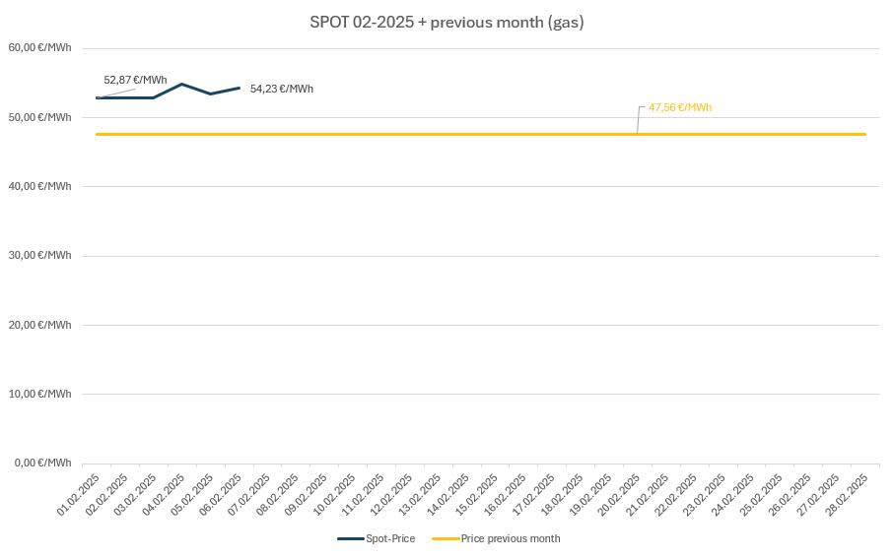Click the 14.02.2025 date label
This screenshot has width=894, height=558.
pos(449,495)
